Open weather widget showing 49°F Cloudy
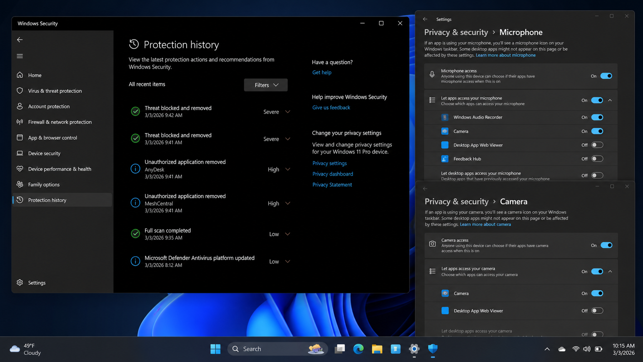Viewport: 643px width, 362px height. coord(25,349)
